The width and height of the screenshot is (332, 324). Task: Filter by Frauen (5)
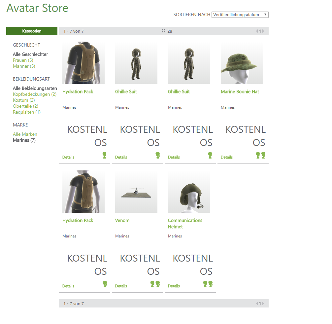23,60
